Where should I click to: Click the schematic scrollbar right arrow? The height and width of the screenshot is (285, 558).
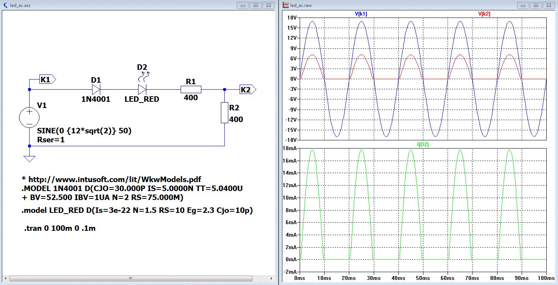tap(272, 278)
